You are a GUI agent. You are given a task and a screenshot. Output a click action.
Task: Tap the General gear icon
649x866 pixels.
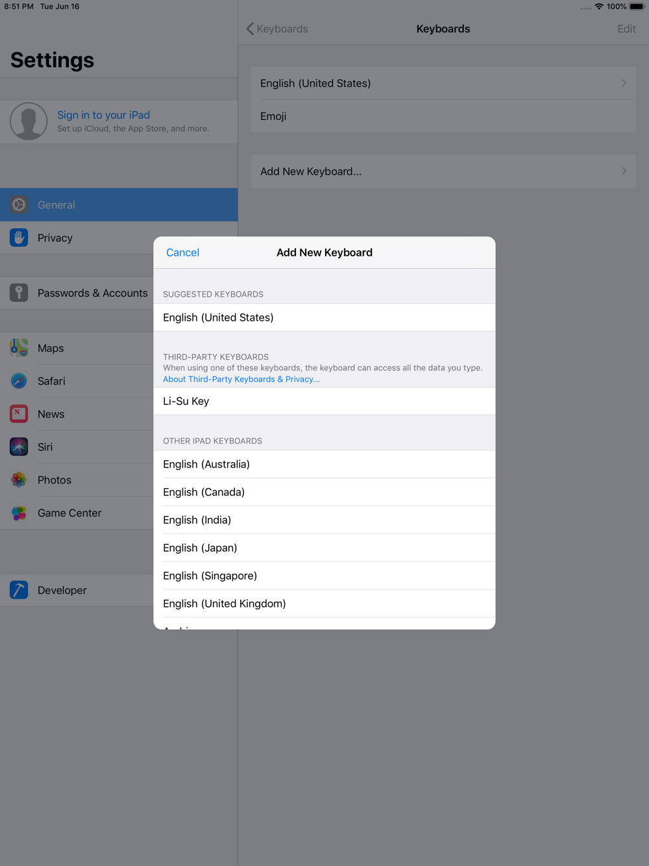(19, 205)
